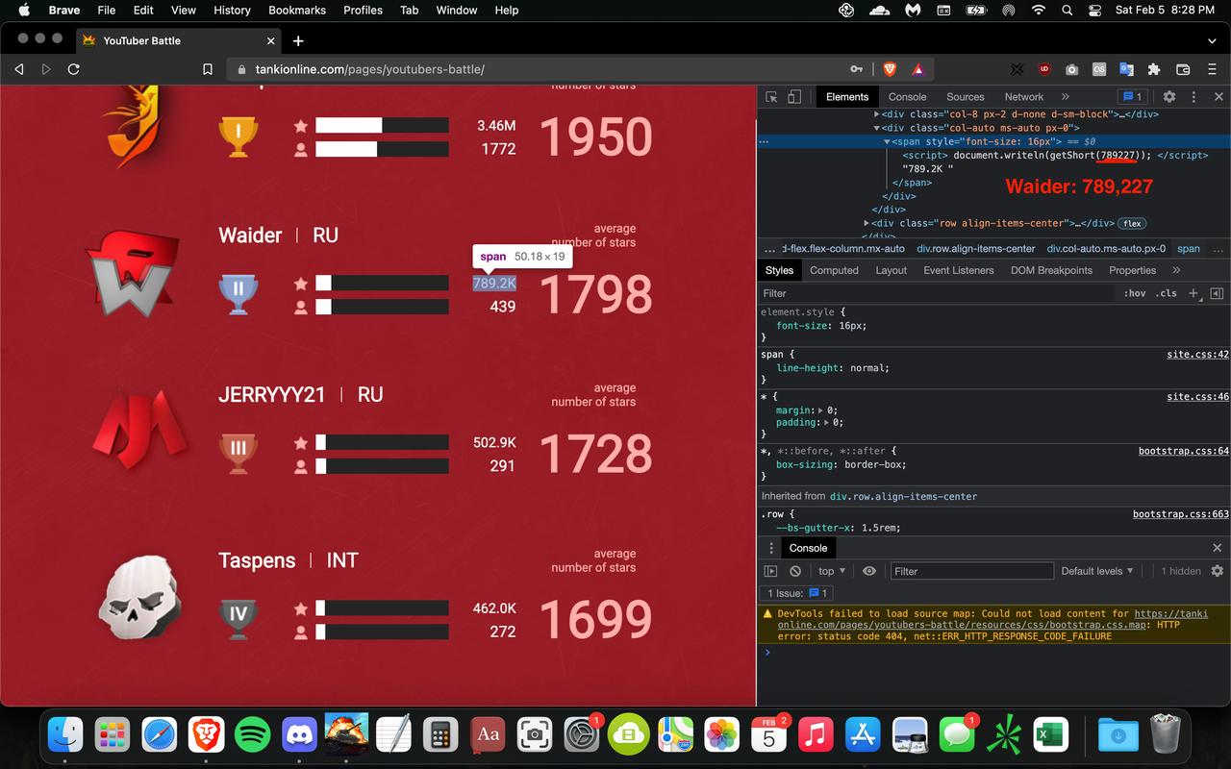Open the Brave hamburger menu
This screenshot has height=769, width=1231.
click(x=1211, y=69)
